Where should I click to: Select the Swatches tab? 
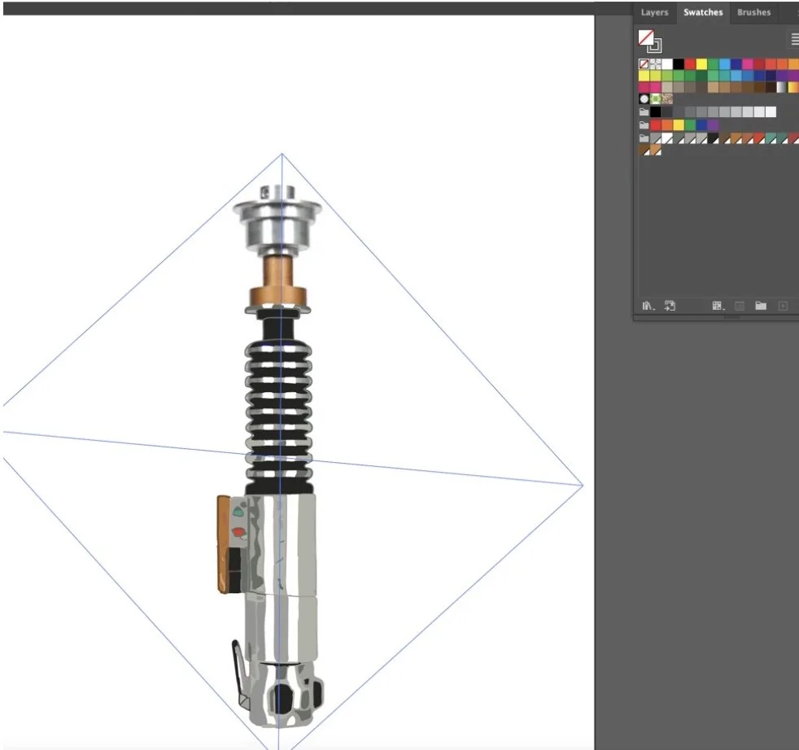pos(703,12)
